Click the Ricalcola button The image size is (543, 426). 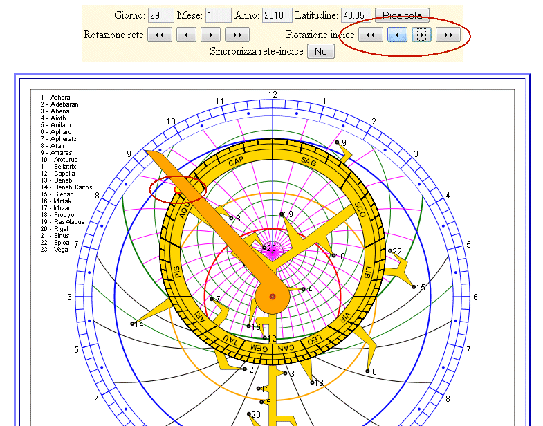pos(403,15)
